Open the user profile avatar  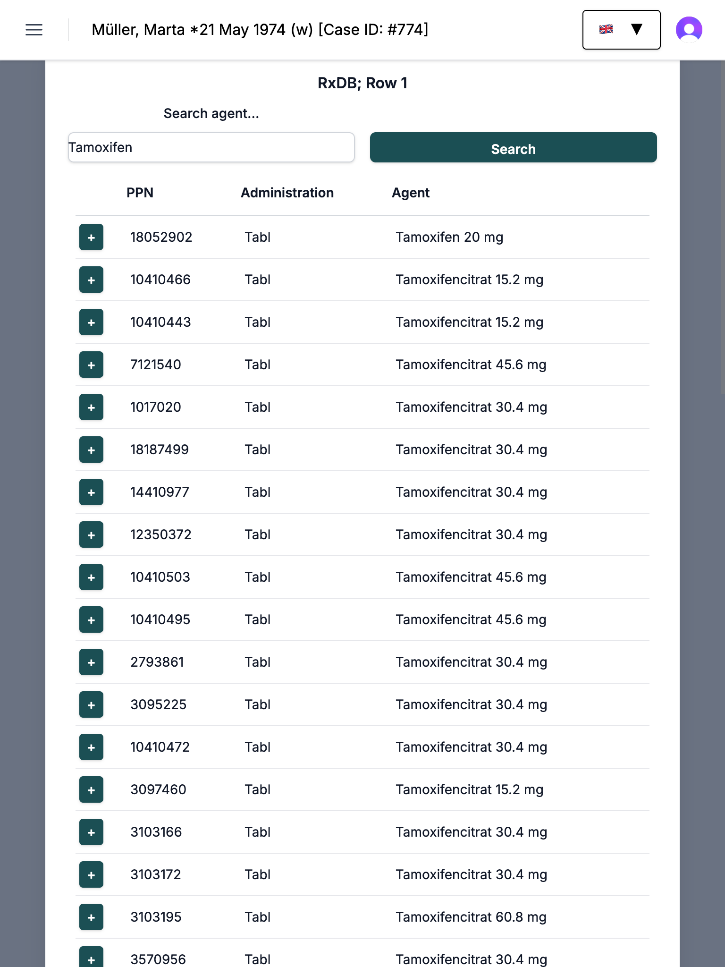(689, 30)
